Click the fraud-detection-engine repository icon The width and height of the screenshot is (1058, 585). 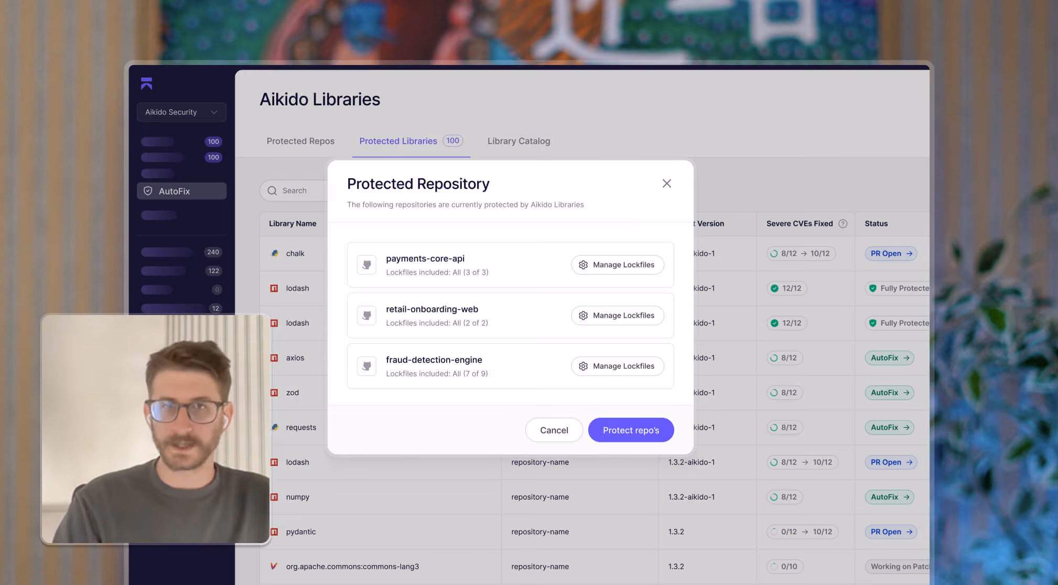(x=366, y=366)
